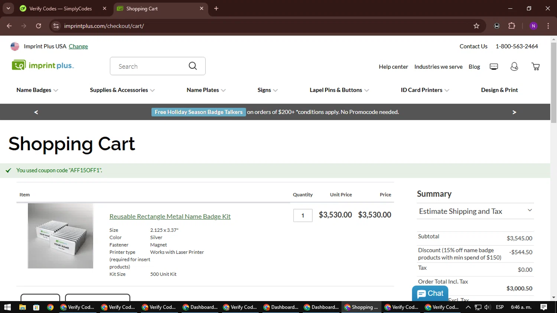Expand Signs menu
557x313 pixels.
[x=267, y=90]
